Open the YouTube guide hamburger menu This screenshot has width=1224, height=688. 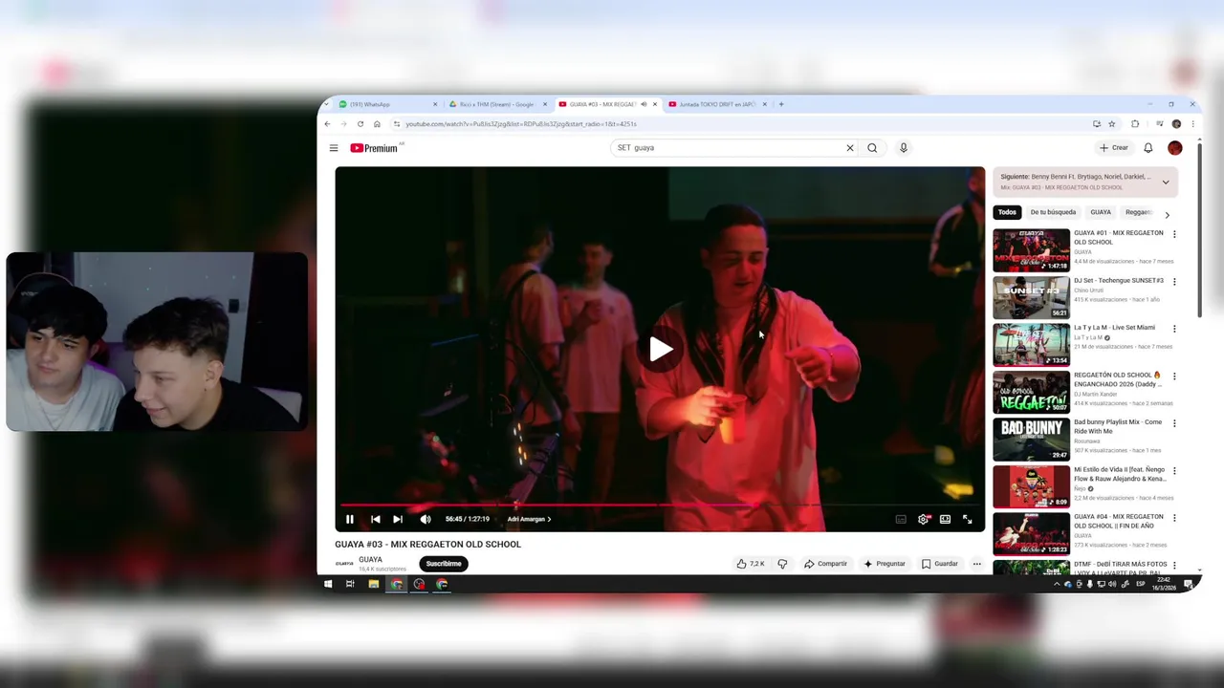(x=334, y=148)
